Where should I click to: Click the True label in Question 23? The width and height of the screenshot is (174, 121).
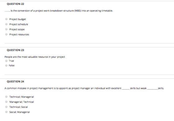[x=11, y=61]
